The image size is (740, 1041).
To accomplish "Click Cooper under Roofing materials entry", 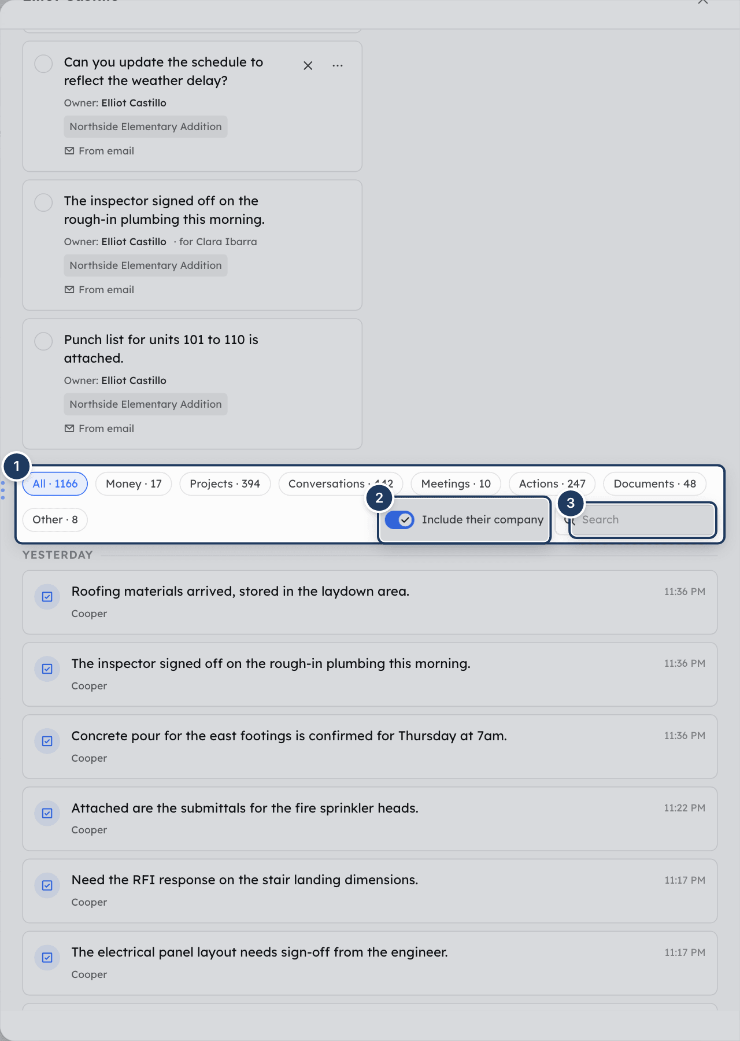I will (89, 614).
